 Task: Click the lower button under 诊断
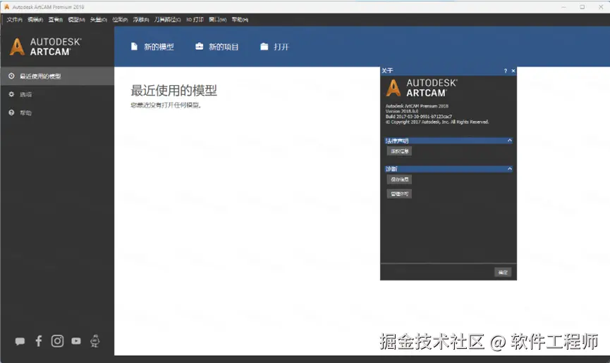399,193
